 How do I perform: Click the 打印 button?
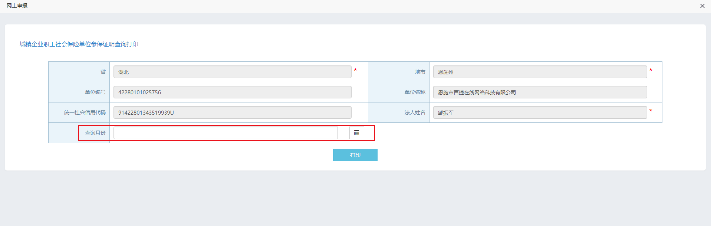(355, 155)
